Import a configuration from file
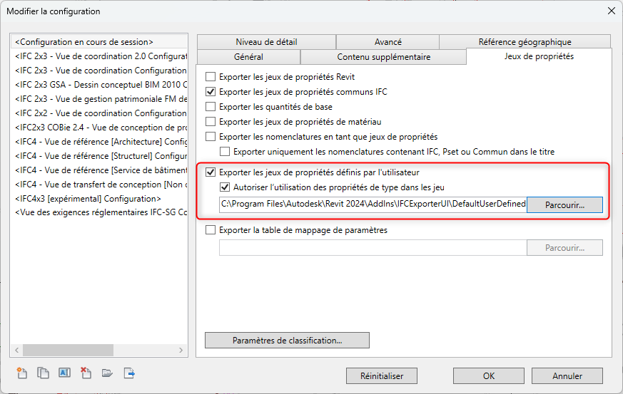The image size is (623, 394). tap(108, 373)
